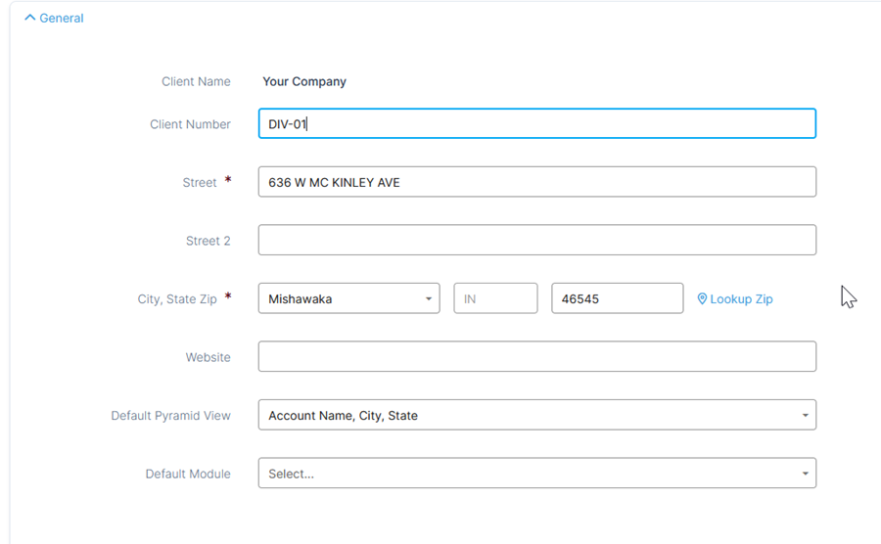This screenshot has height=544, width=881.
Task: Click the Lookup Zip link
Action: [x=735, y=299]
